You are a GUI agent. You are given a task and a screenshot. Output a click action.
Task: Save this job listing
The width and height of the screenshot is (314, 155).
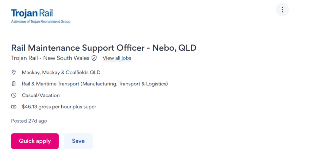click(x=78, y=141)
